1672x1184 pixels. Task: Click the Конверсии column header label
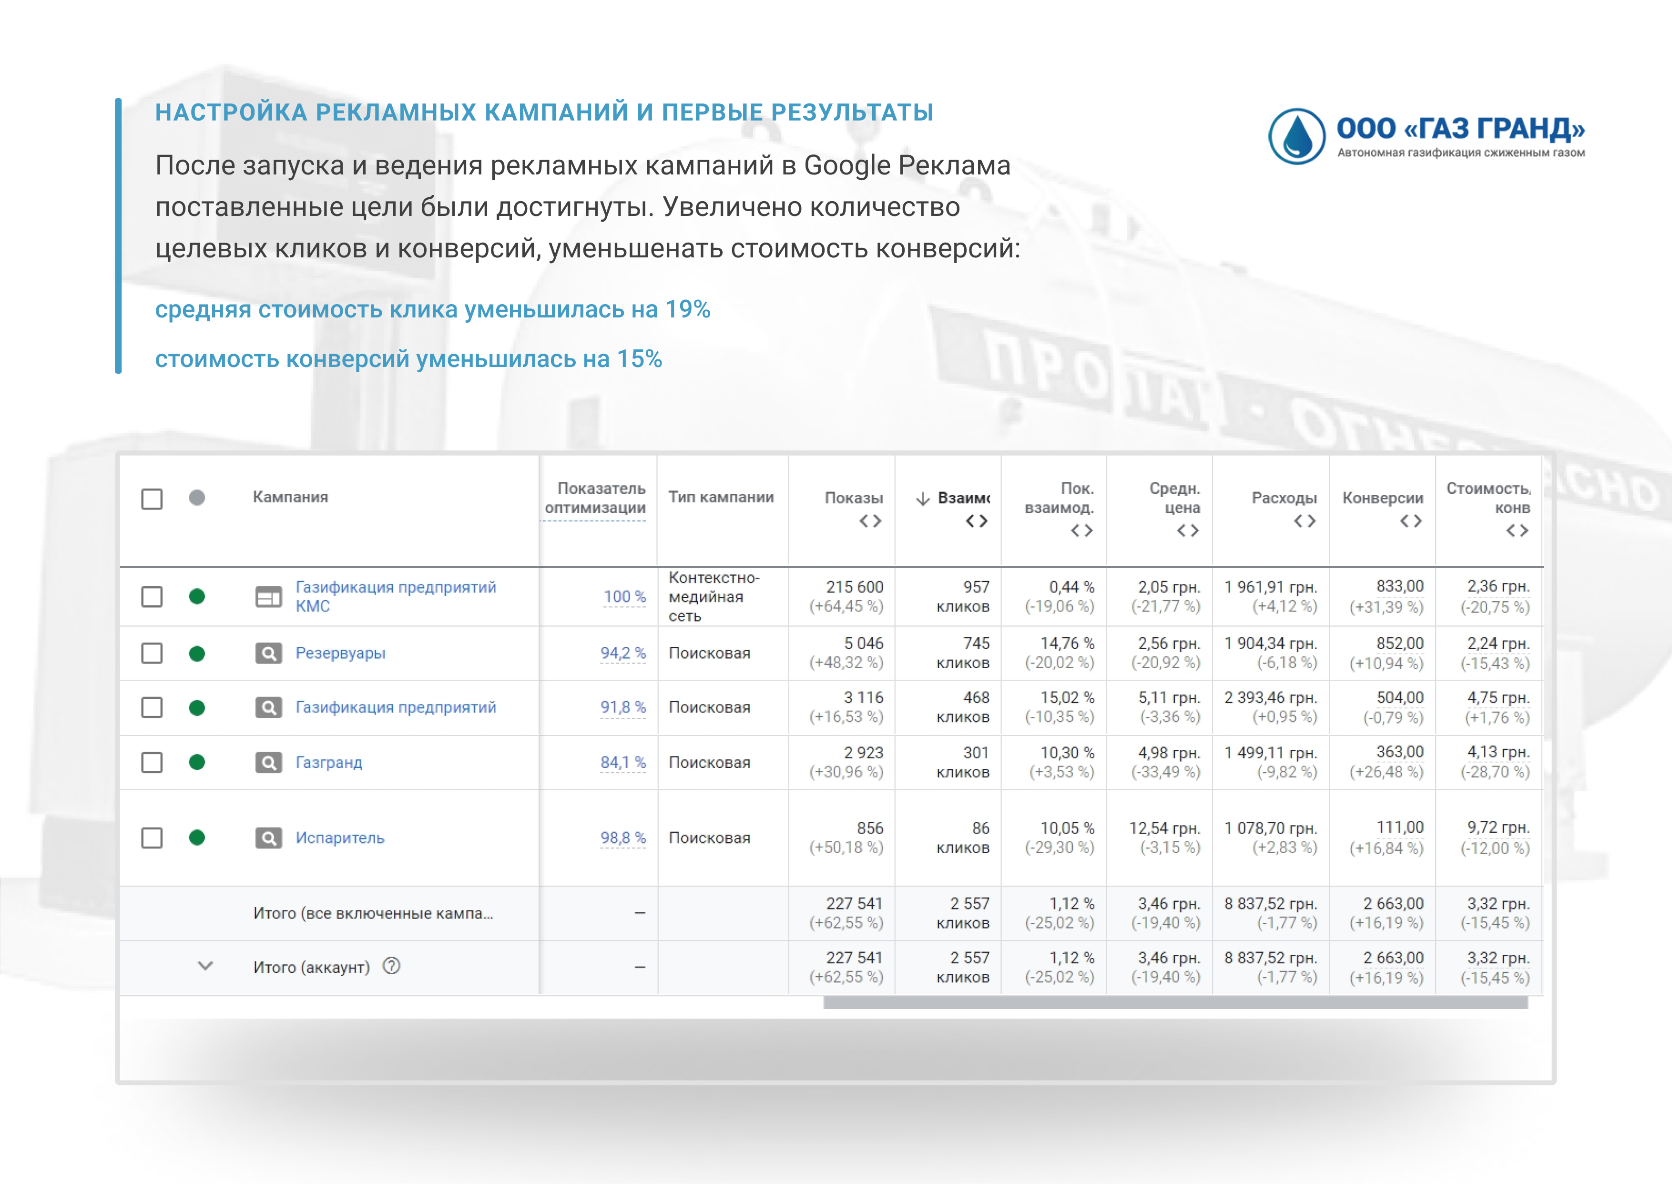pyautogui.click(x=1383, y=498)
